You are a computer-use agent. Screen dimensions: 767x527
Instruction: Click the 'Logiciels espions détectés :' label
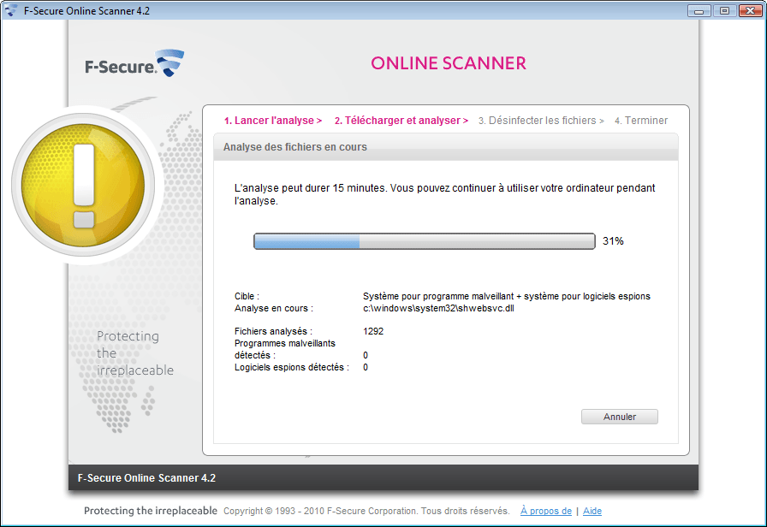click(292, 367)
